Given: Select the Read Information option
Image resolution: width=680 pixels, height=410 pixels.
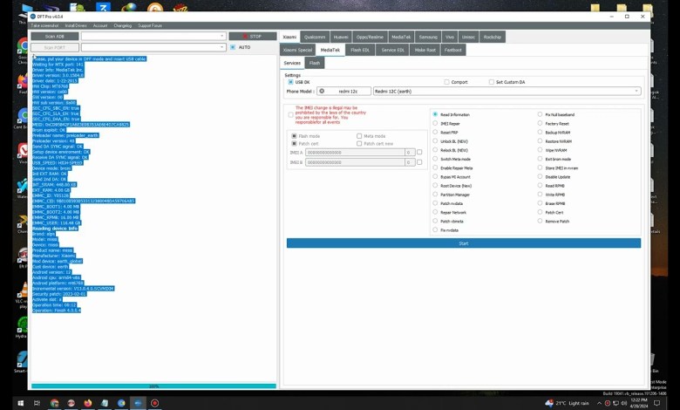Looking at the screenshot, I should pyautogui.click(x=435, y=114).
